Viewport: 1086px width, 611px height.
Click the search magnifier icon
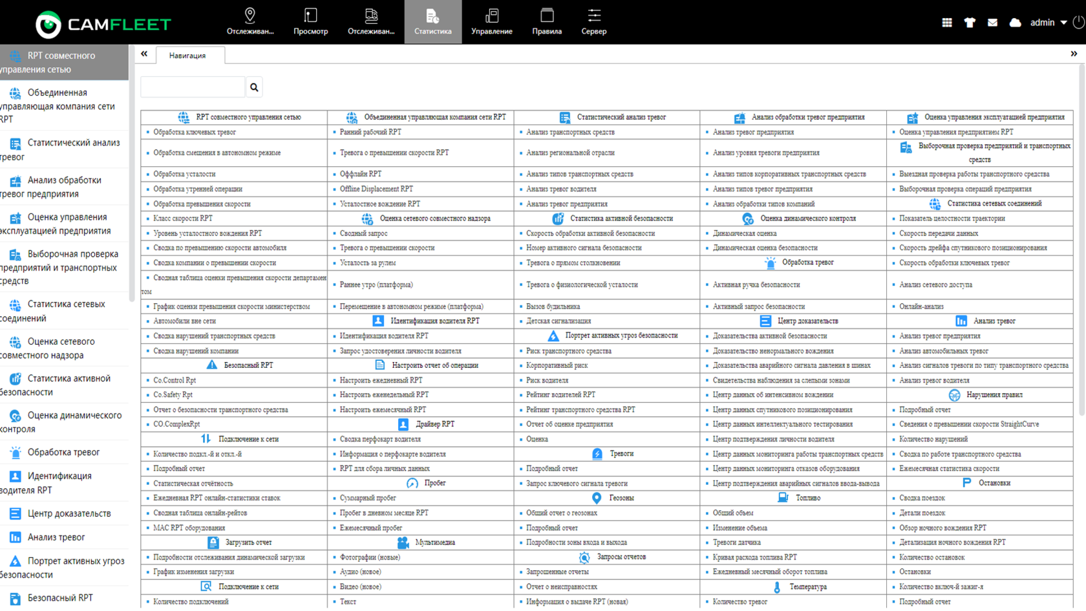click(254, 87)
